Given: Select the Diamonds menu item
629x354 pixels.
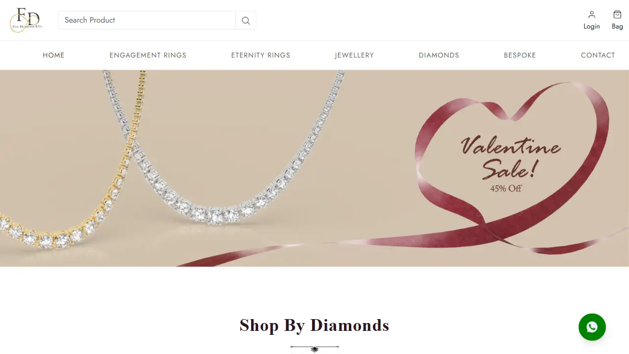Looking at the screenshot, I should 439,55.
